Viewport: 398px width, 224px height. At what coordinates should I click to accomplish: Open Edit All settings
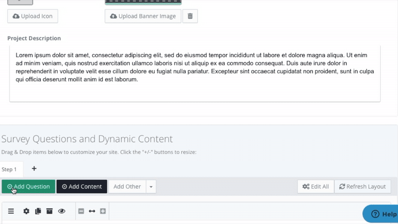pyautogui.click(x=315, y=187)
